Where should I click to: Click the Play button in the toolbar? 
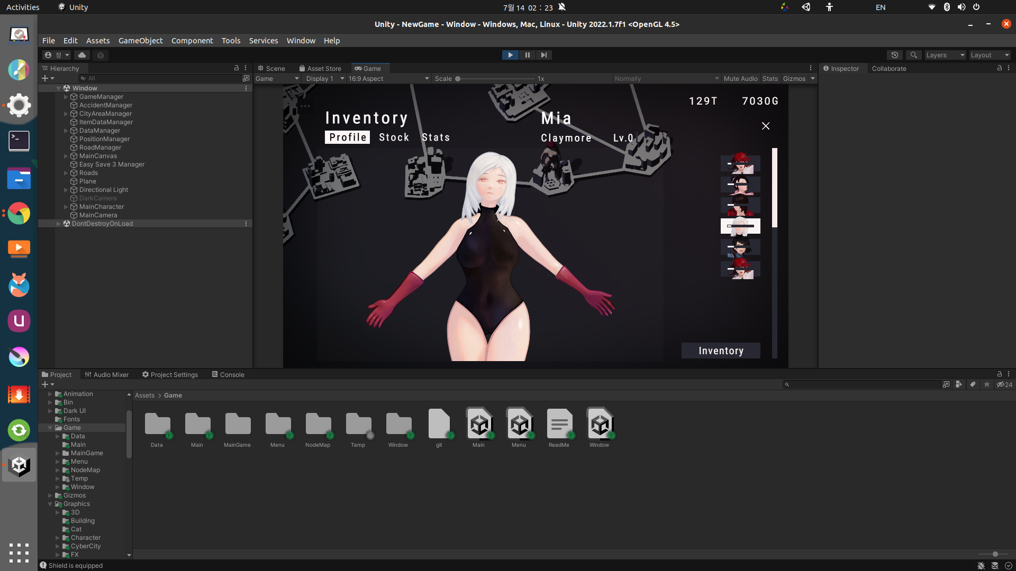[510, 55]
